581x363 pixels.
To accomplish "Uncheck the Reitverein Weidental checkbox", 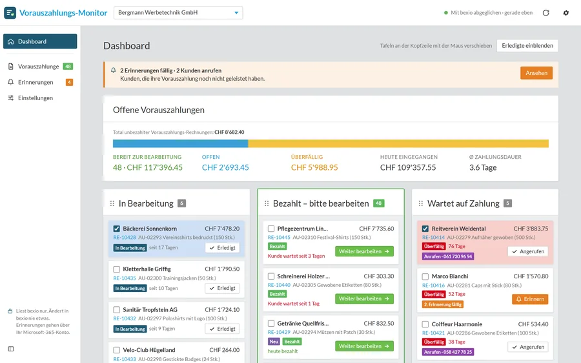I will coord(425,229).
